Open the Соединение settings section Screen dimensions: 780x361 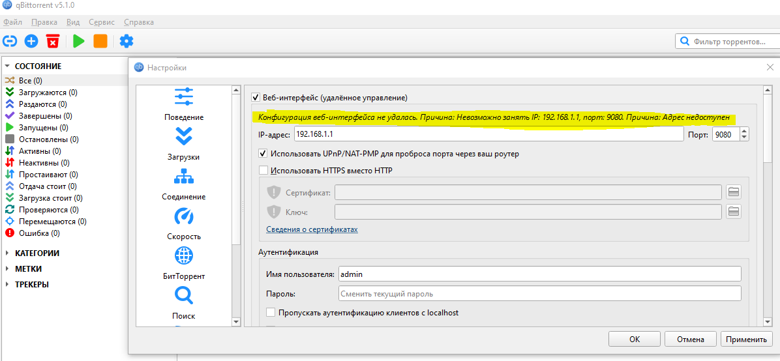183,184
